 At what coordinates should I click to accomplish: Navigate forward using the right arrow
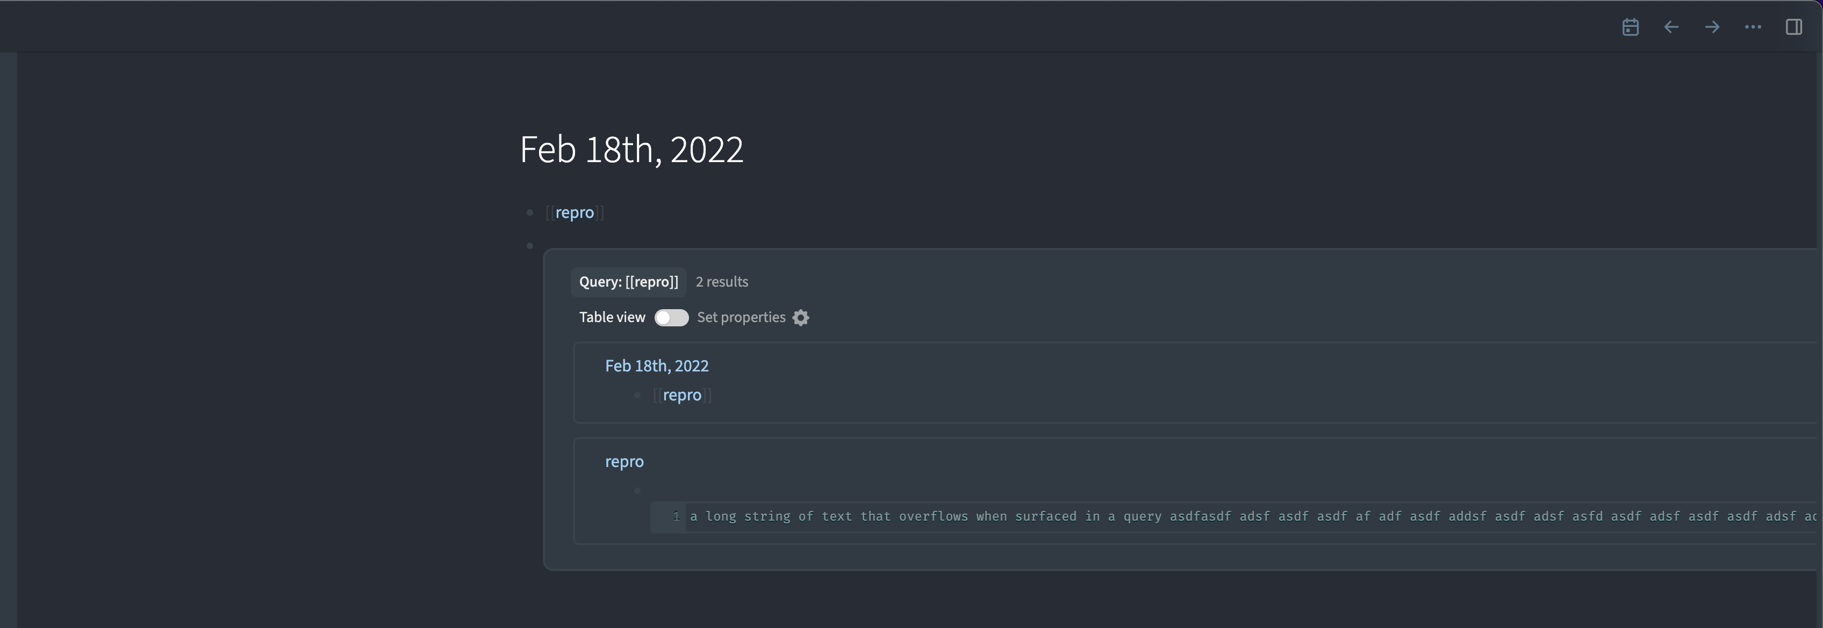coord(1712,27)
